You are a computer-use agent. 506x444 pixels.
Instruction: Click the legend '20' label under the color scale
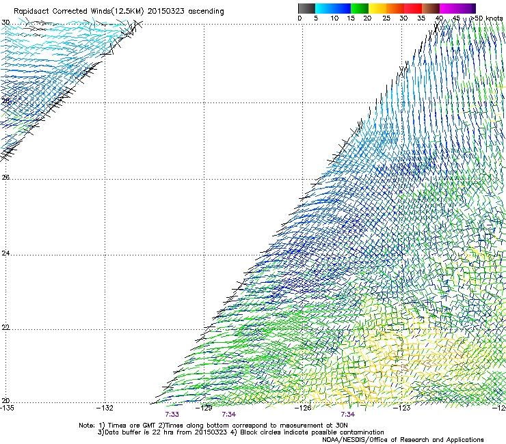pyautogui.click(x=367, y=18)
